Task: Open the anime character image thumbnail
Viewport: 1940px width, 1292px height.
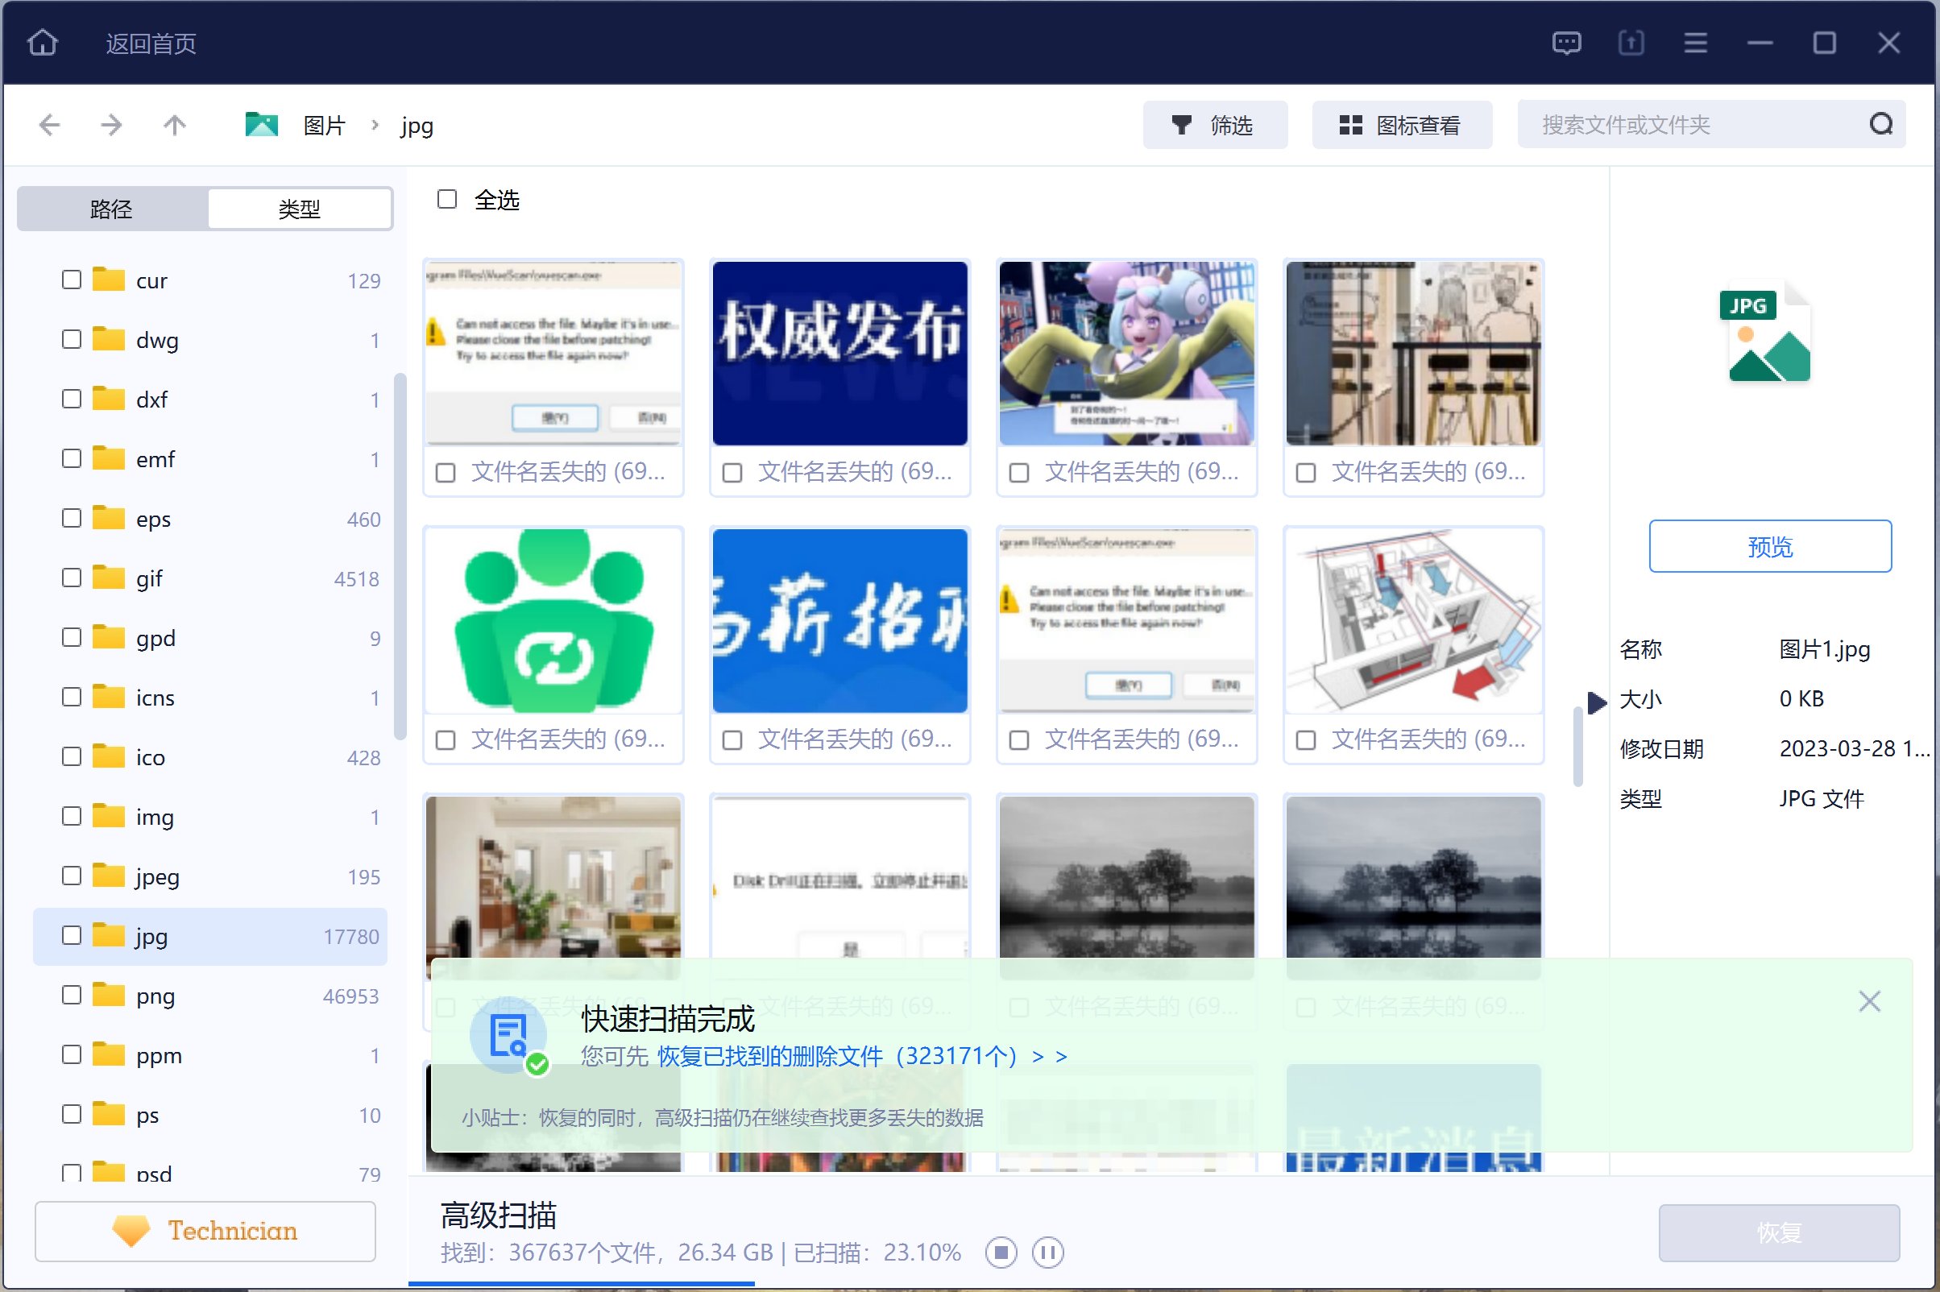Action: tap(1126, 354)
